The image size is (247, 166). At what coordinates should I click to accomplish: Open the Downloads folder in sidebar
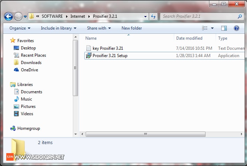pyautogui.click(x=31, y=63)
